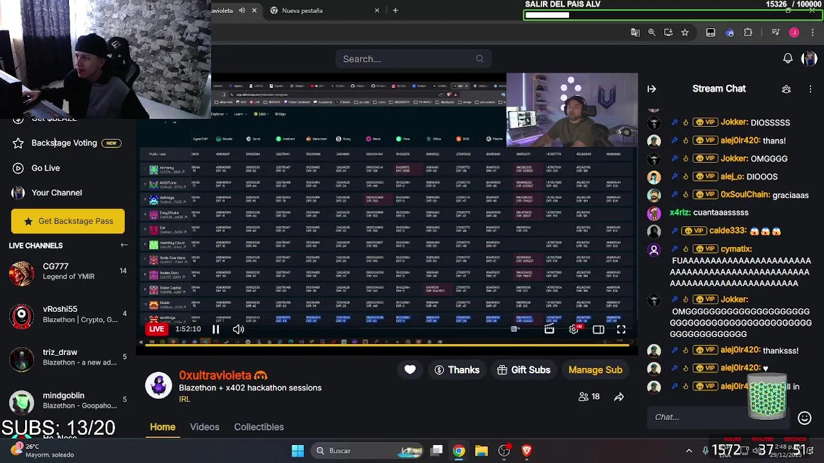The width and height of the screenshot is (824, 463).
Task: Enter fullscreen mode in player
Action: click(x=621, y=329)
